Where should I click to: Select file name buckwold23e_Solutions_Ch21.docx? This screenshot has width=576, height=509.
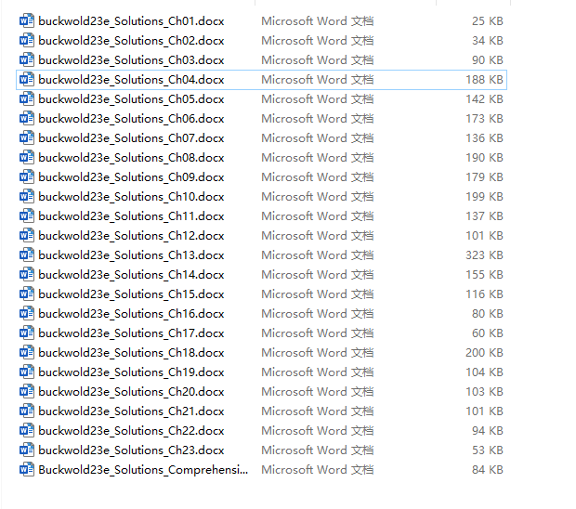pyautogui.click(x=131, y=411)
